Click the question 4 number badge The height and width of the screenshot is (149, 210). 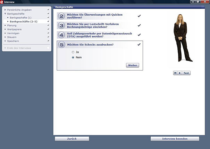(x=61, y=35)
